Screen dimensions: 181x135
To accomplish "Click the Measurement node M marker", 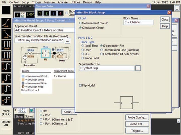I will click(x=53, y=50).
